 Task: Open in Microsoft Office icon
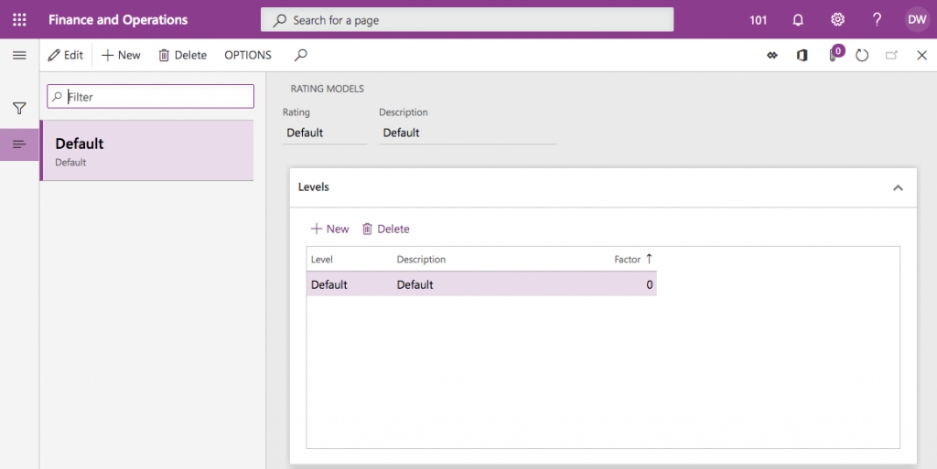(802, 56)
